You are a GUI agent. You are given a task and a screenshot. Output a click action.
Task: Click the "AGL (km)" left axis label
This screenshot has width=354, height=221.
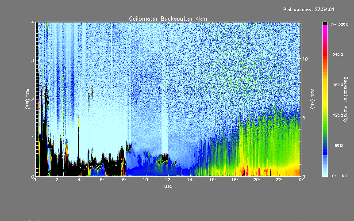27,99
